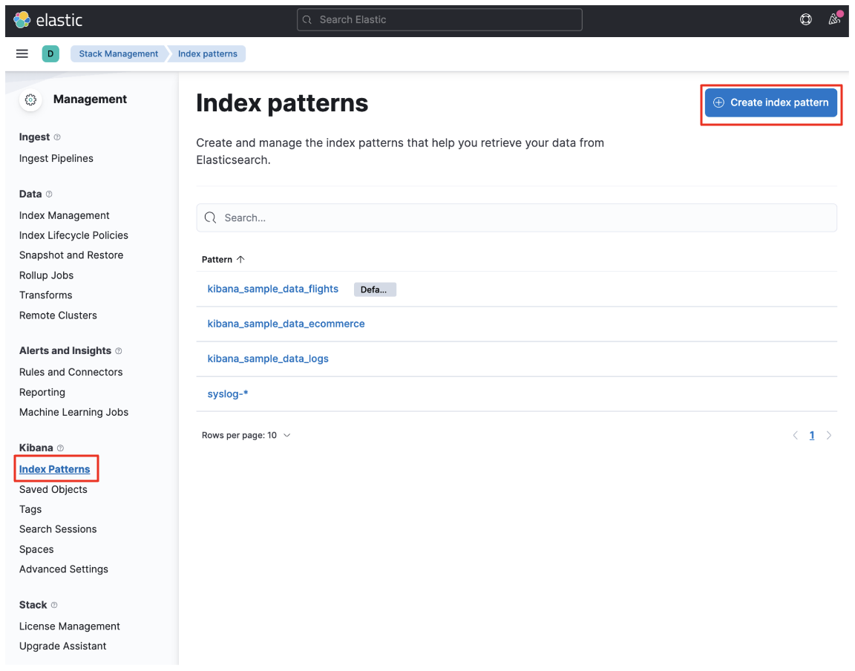Navigate back via Stack Management breadcrumb
The image size is (855, 671).
[x=117, y=53]
